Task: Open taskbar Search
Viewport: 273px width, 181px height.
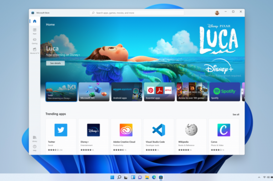Action: coord(119,177)
